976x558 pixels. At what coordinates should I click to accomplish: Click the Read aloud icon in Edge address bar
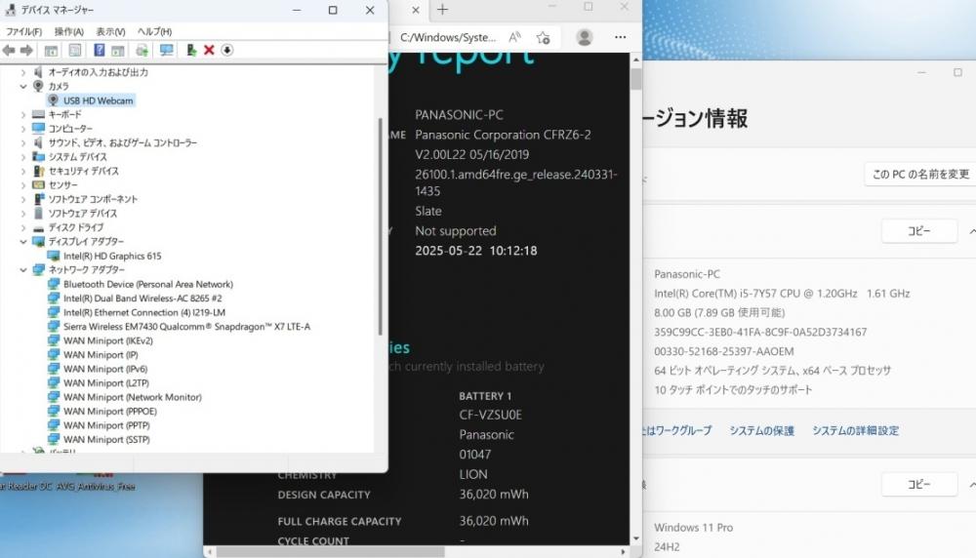[x=514, y=37]
